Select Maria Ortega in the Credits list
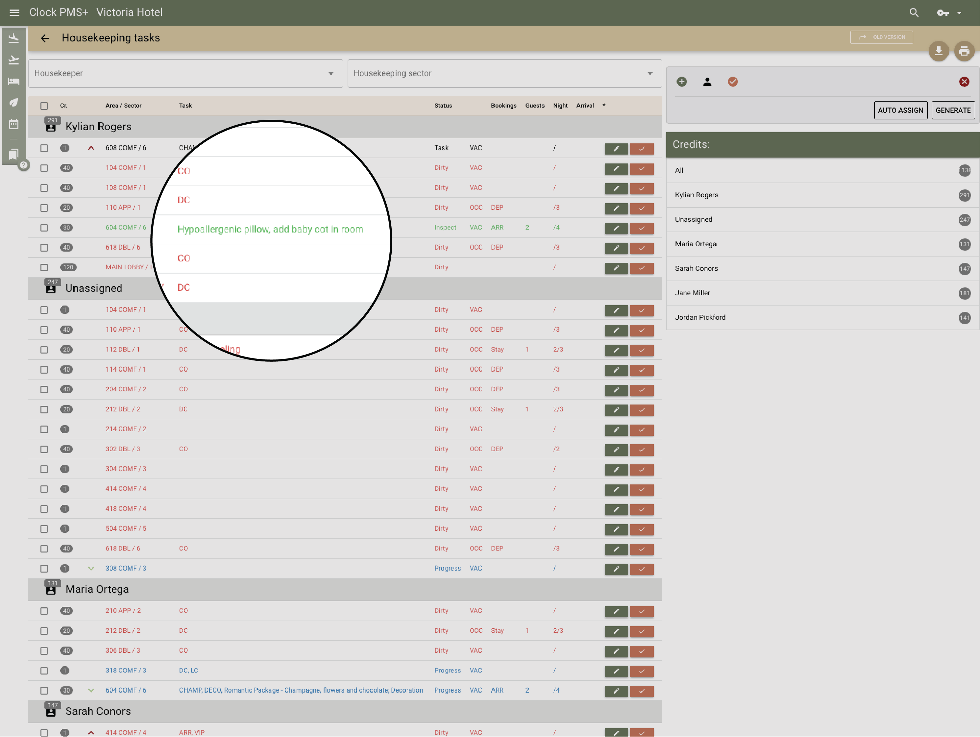The height and width of the screenshot is (737, 980). pyautogui.click(x=696, y=244)
